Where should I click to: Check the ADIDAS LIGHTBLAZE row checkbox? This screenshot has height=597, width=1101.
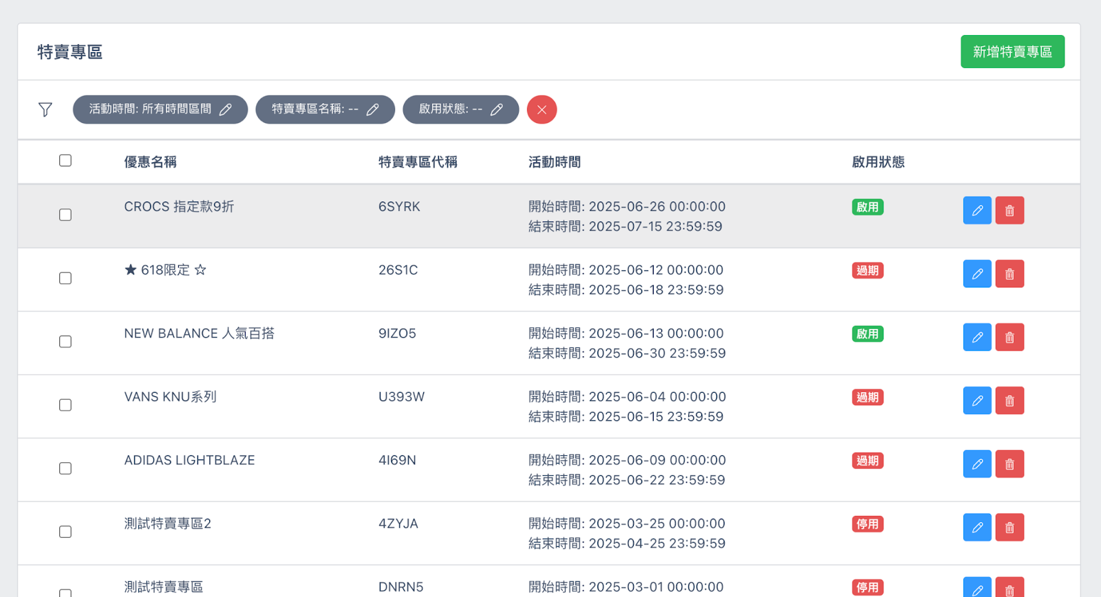pyautogui.click(x=65, y=468)
